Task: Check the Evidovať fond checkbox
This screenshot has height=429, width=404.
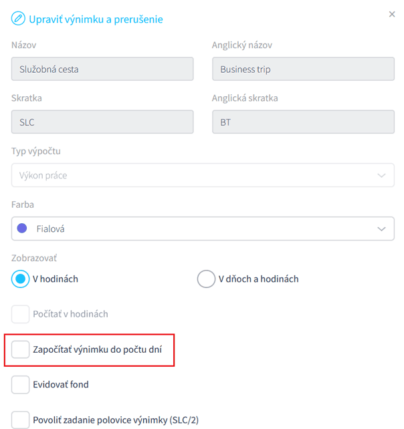Action: tap(21, 384)
